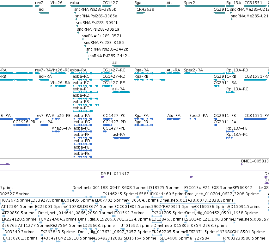Click the CG2911-RB transcript label
Viewport: 269px width, 243px height.
pos(225,76)
